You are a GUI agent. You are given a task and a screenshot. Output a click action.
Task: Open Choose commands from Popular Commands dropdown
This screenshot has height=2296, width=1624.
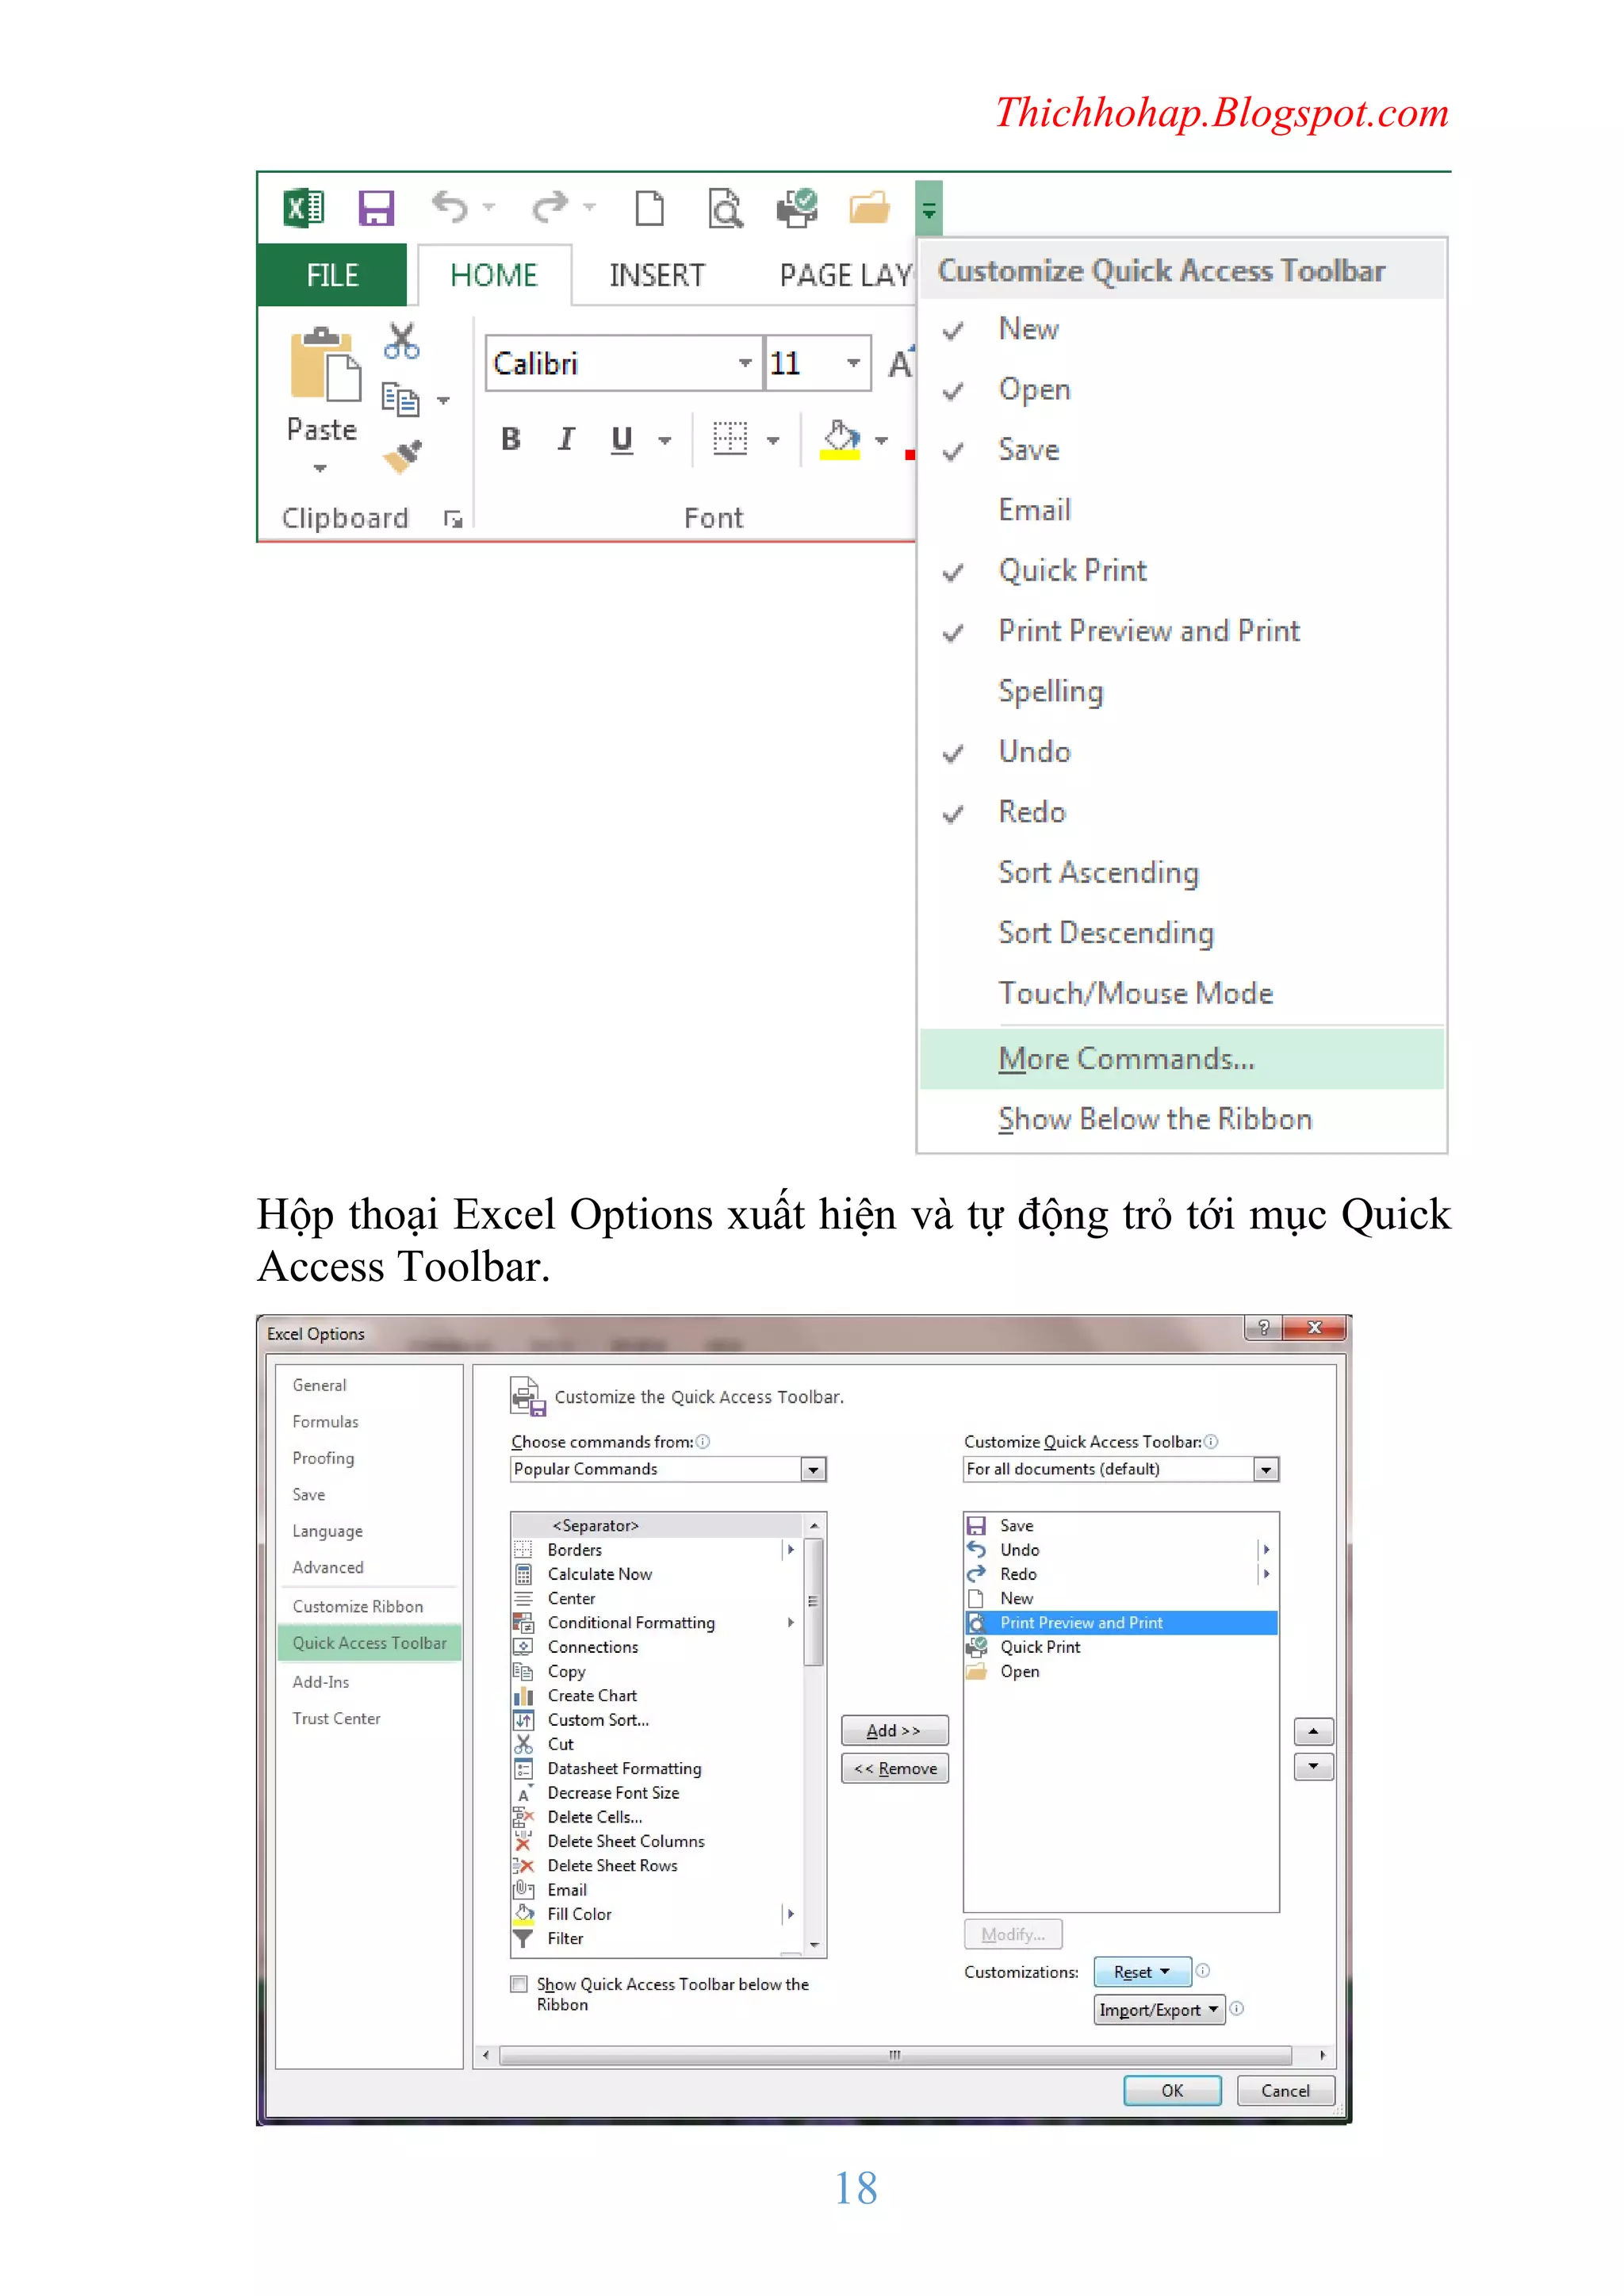(813, 1469)
